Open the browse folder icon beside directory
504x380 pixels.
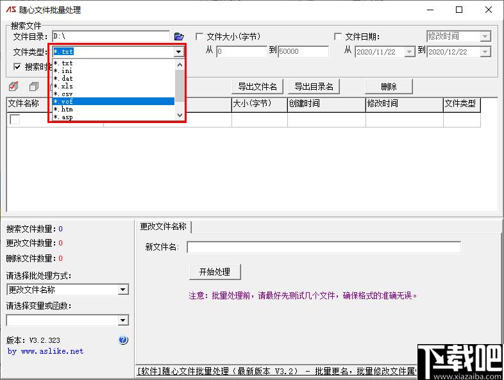point(179,37)
